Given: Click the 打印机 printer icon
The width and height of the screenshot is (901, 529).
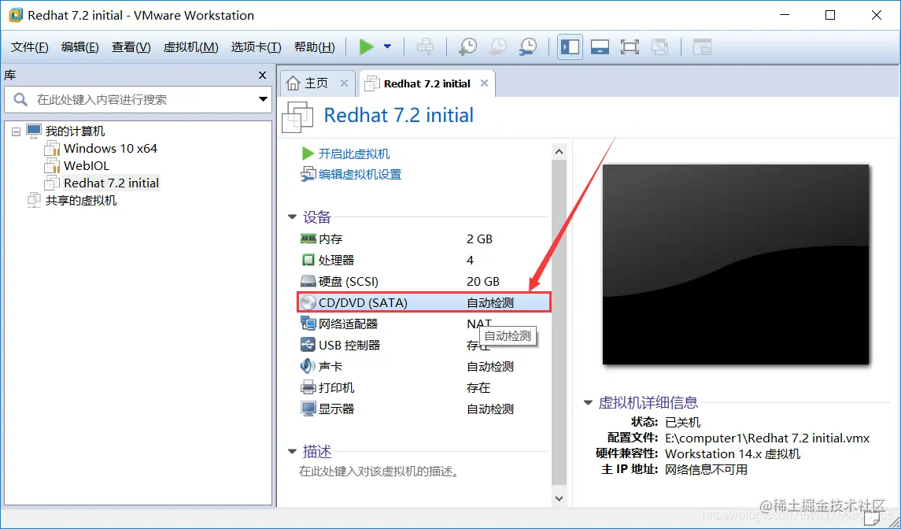Looking at the screenshot, I should click(308, 387).
